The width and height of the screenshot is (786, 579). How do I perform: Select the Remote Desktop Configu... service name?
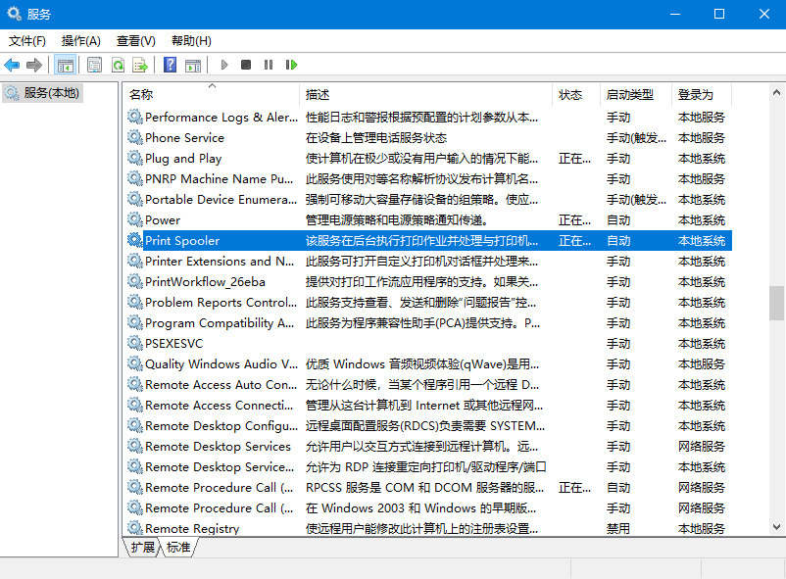click(221, 425)
